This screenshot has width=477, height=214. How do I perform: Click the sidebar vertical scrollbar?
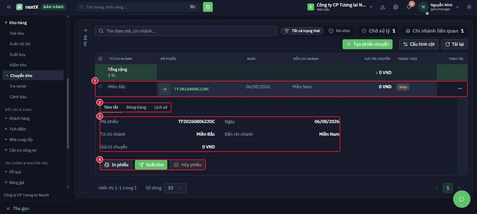click(68, 113)
